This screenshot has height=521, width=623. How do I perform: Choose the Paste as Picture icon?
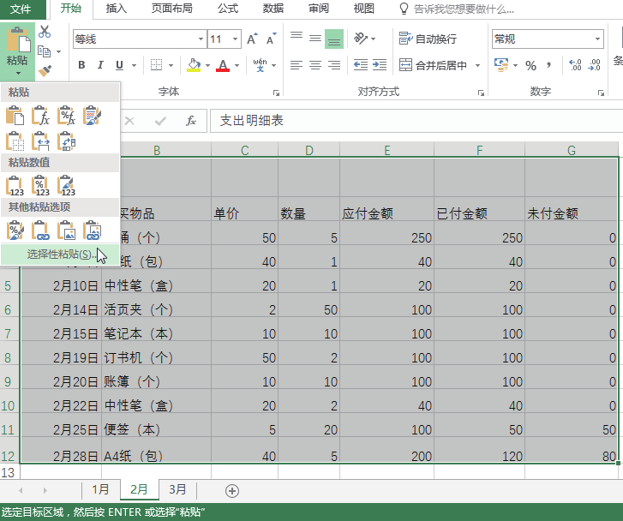[66, 231]
